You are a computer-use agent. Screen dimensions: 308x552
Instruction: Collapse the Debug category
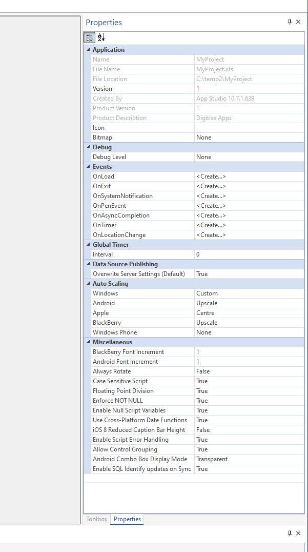pos(88,147)
